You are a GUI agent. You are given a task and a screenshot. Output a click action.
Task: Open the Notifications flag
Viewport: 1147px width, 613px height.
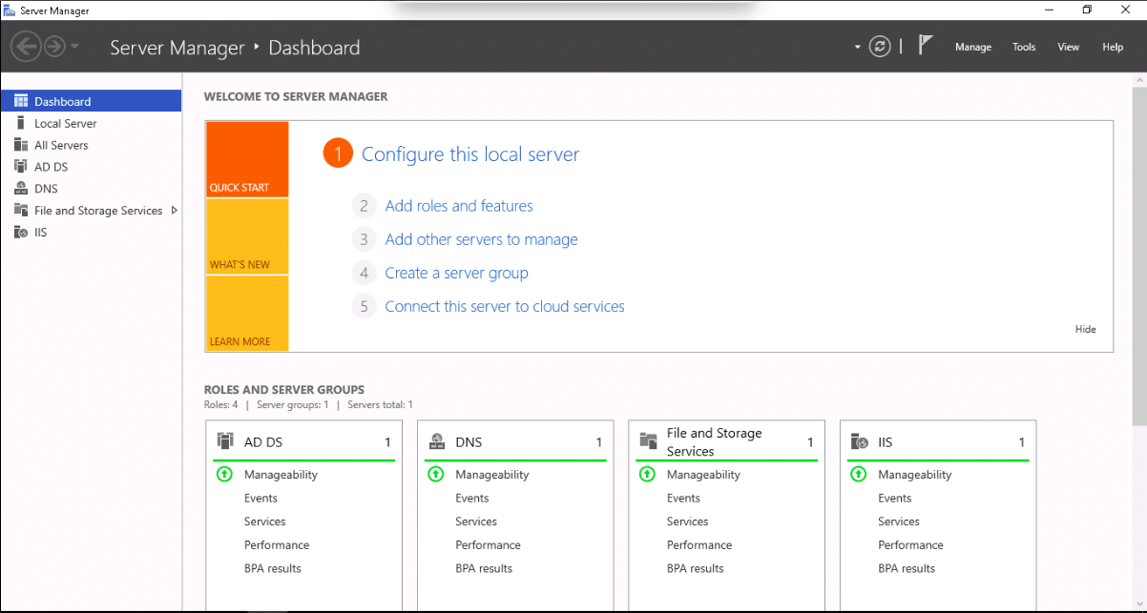click(925, 45)
